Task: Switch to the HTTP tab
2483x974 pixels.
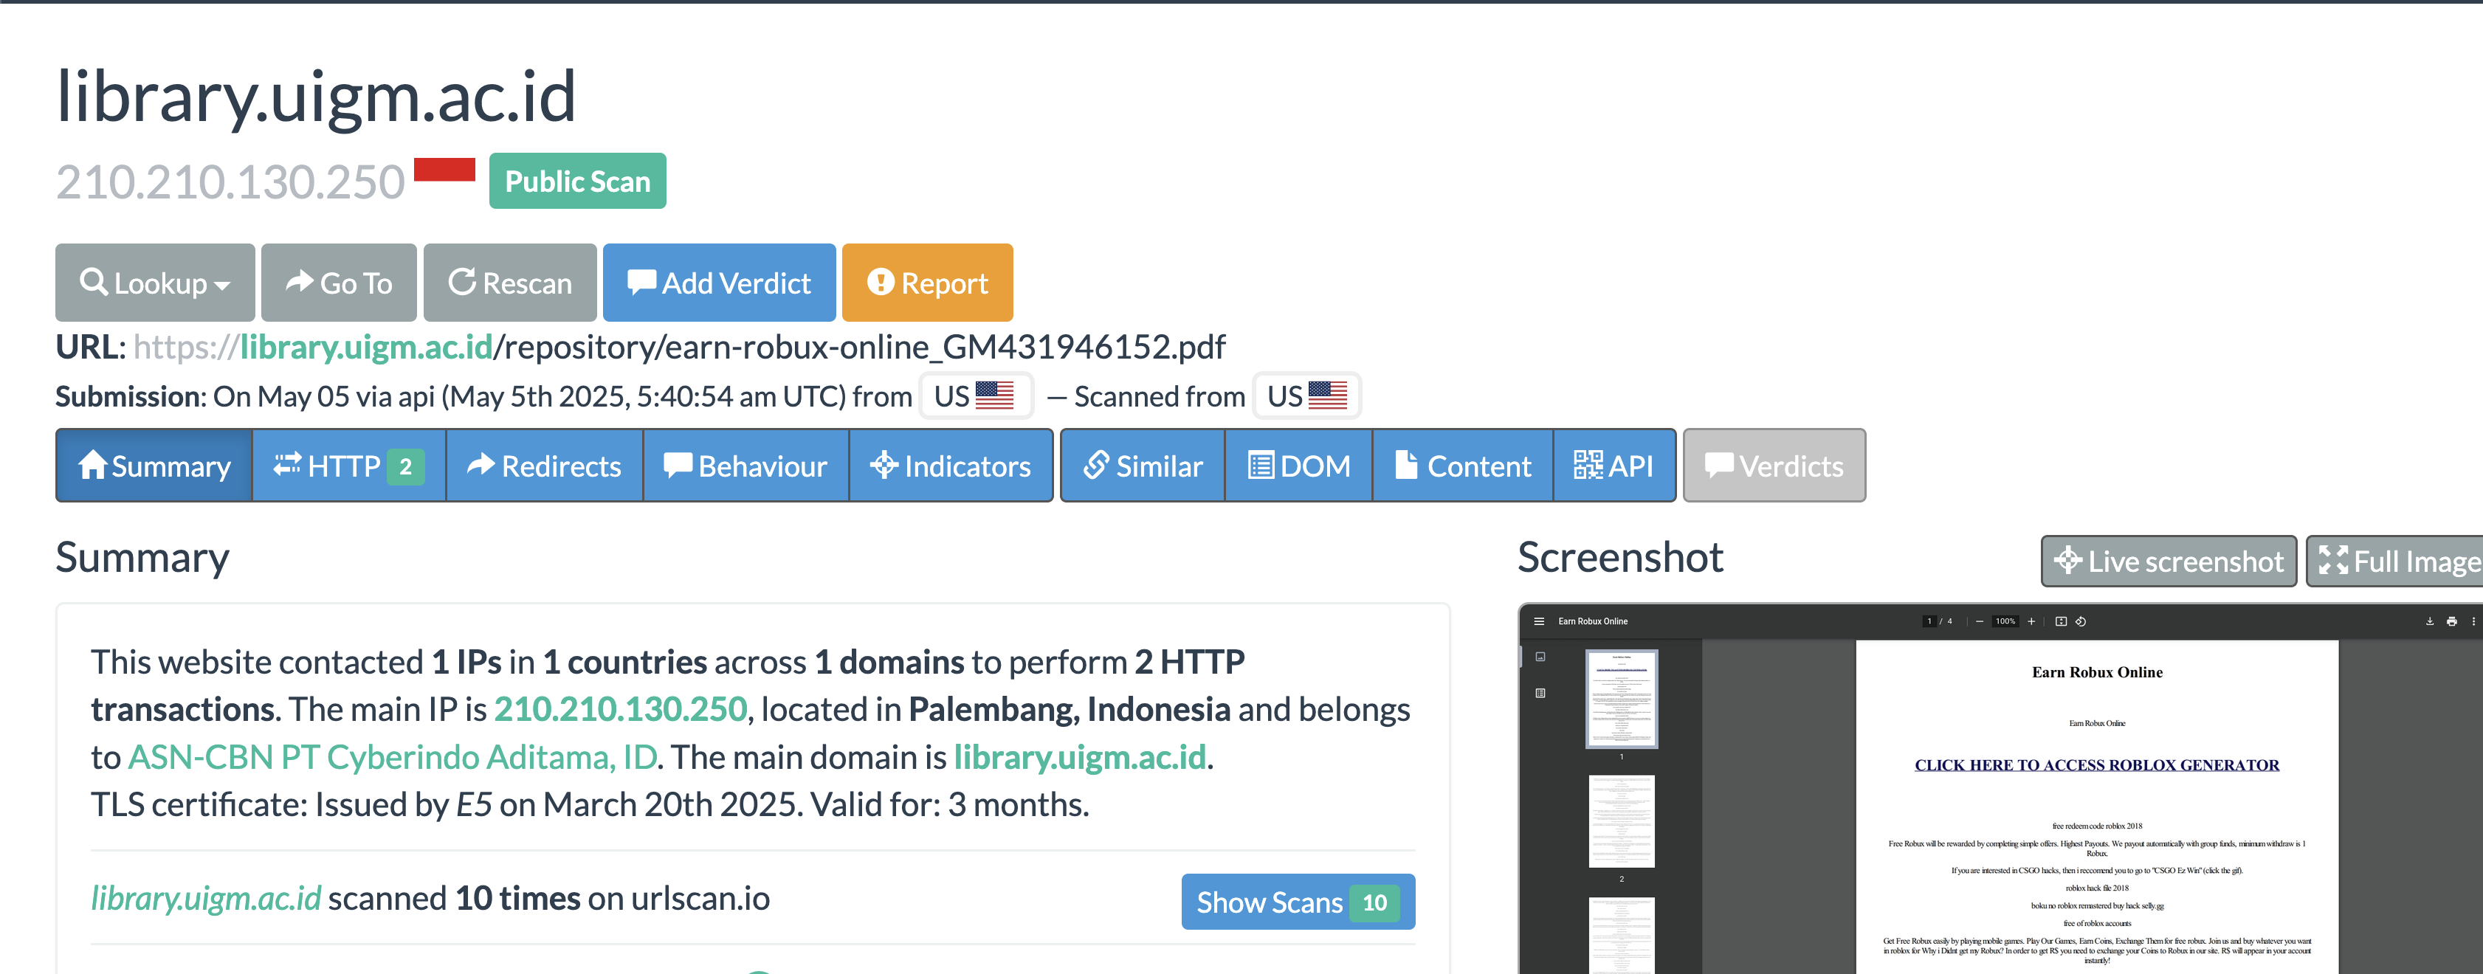Action: tap(349, 466)
